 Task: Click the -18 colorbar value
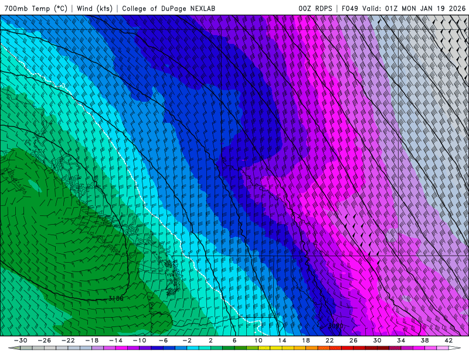pos(92,340)
